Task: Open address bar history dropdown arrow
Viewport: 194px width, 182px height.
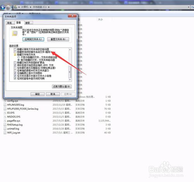Action: click(x=189, y=7)
